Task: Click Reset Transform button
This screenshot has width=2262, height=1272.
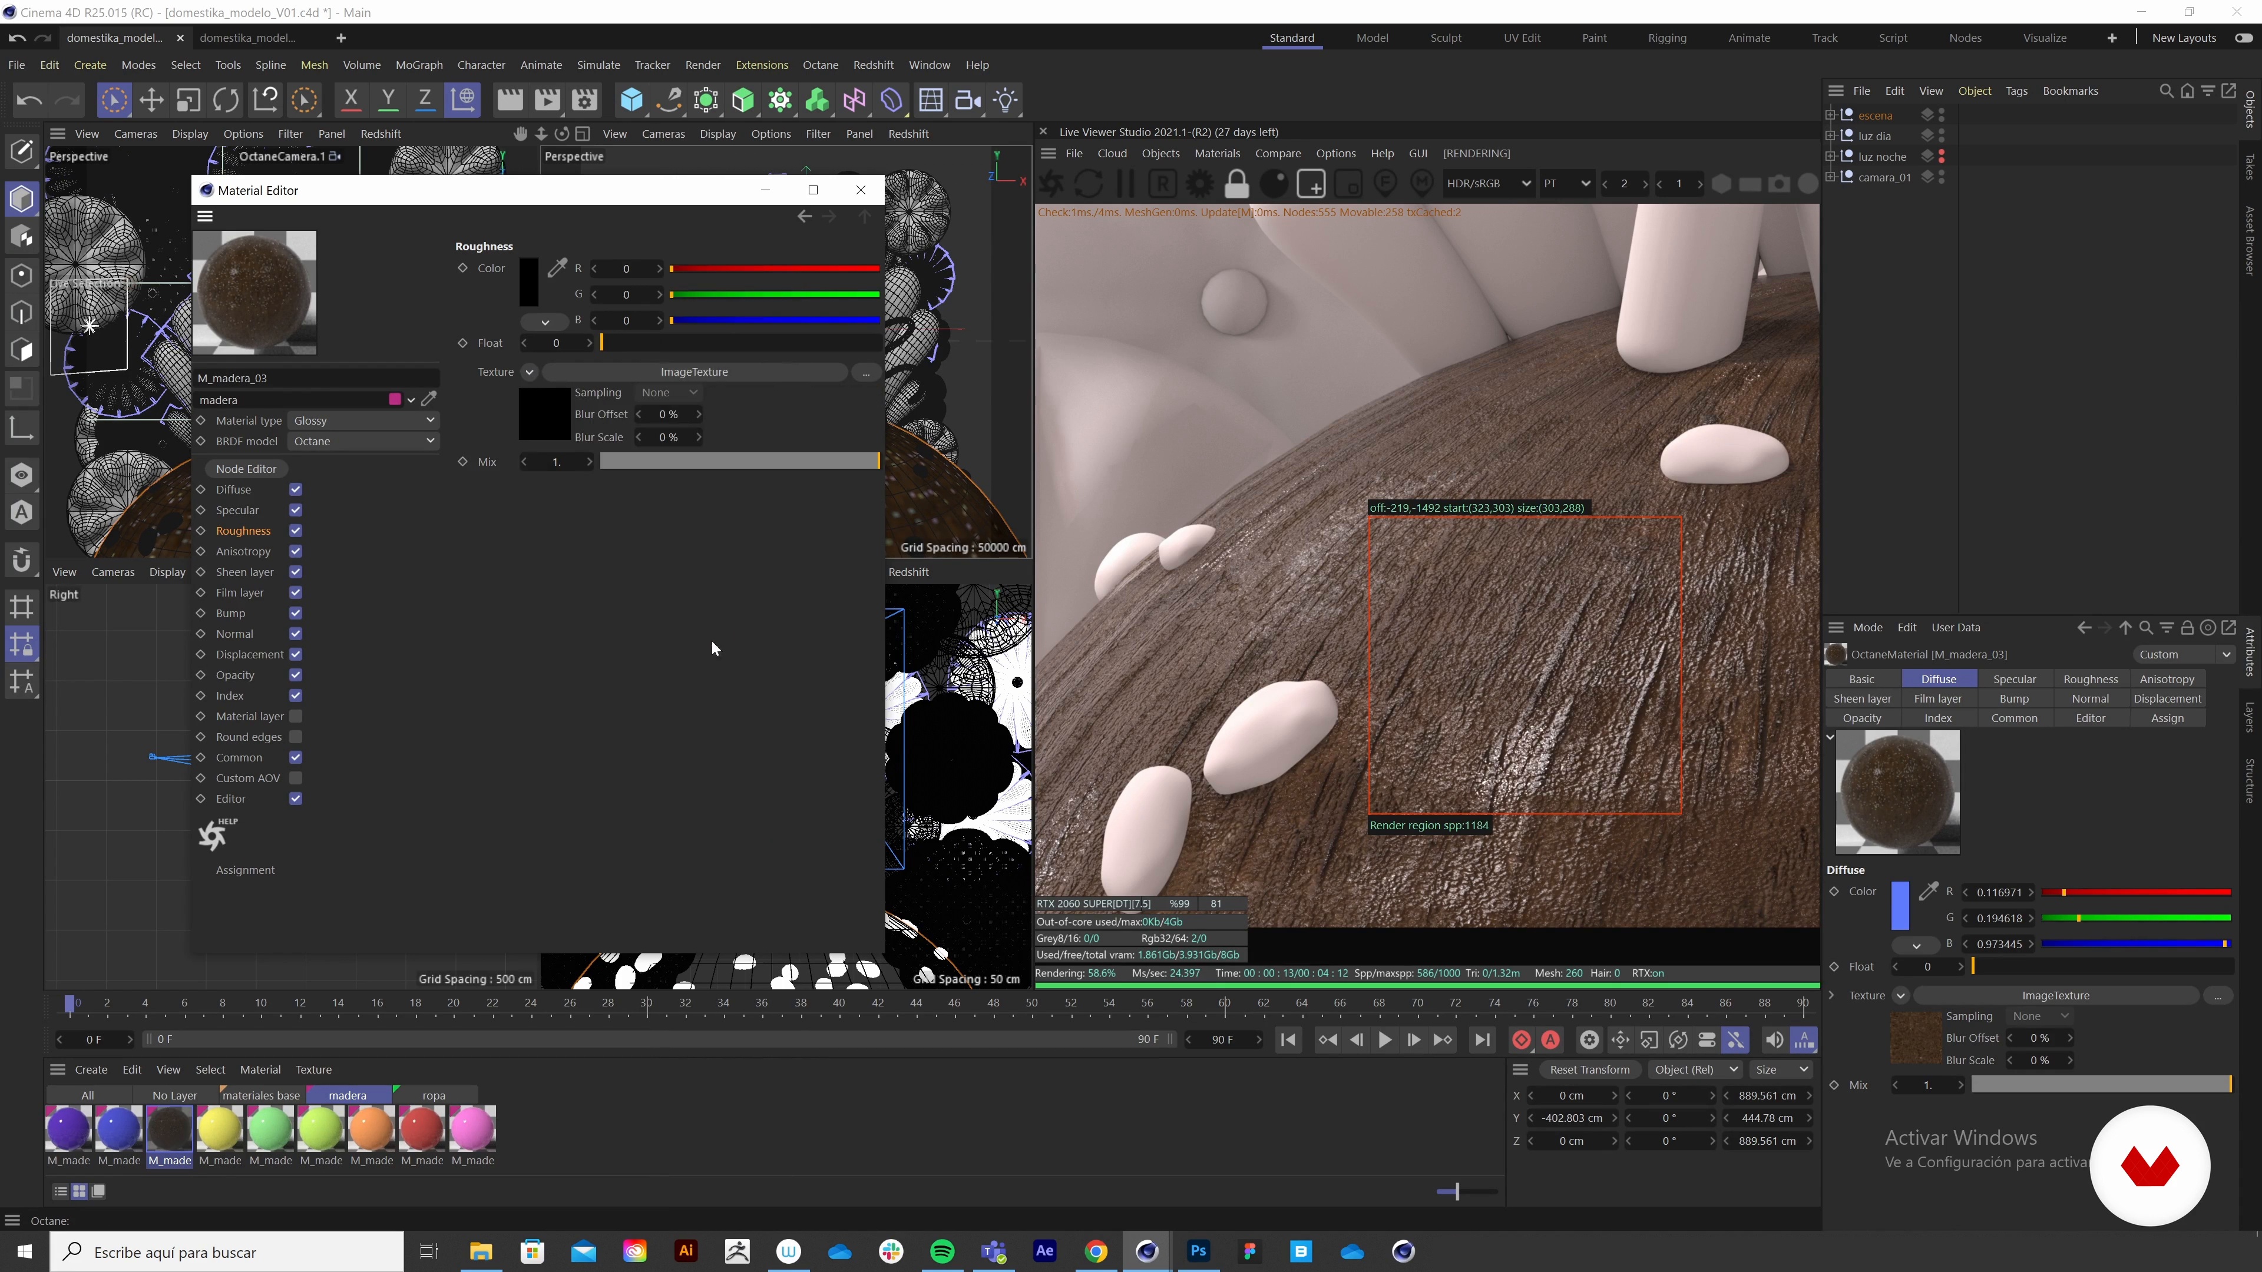Action: click(1589, 1069)
